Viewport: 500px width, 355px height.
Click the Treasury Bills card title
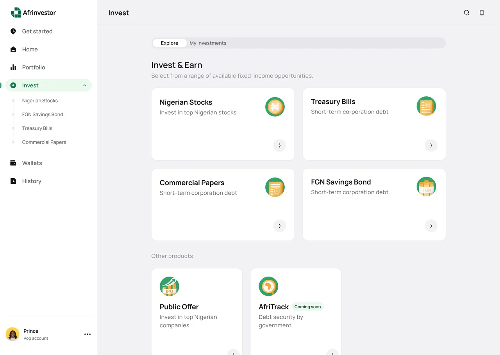tap(333, 101)
